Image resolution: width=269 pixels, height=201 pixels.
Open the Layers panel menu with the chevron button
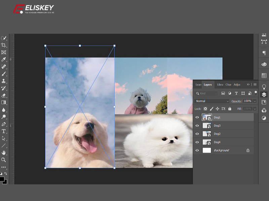coord(248,84)
